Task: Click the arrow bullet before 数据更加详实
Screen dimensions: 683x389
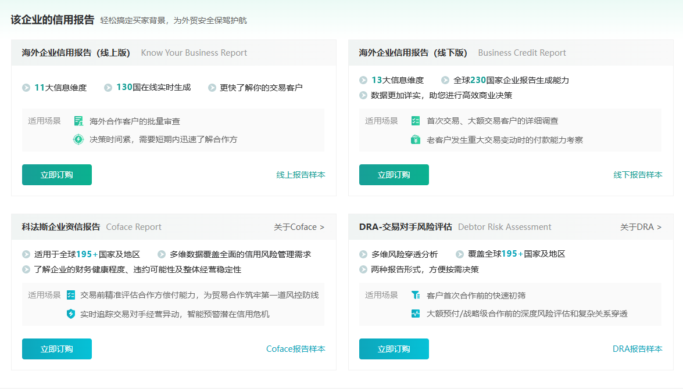Action: (x=363, y=95)
